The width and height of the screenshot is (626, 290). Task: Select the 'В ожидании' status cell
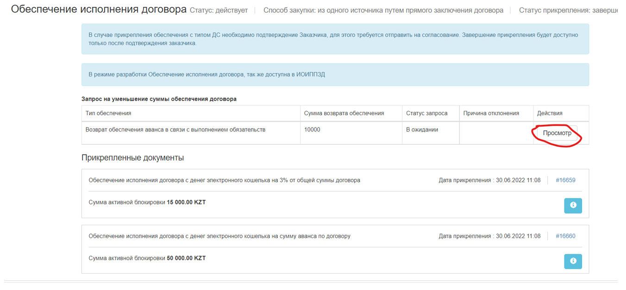coord(422,130)
